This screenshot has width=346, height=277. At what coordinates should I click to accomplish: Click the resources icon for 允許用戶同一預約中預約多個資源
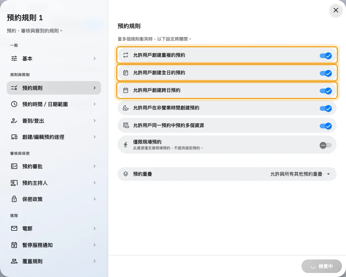126,125
